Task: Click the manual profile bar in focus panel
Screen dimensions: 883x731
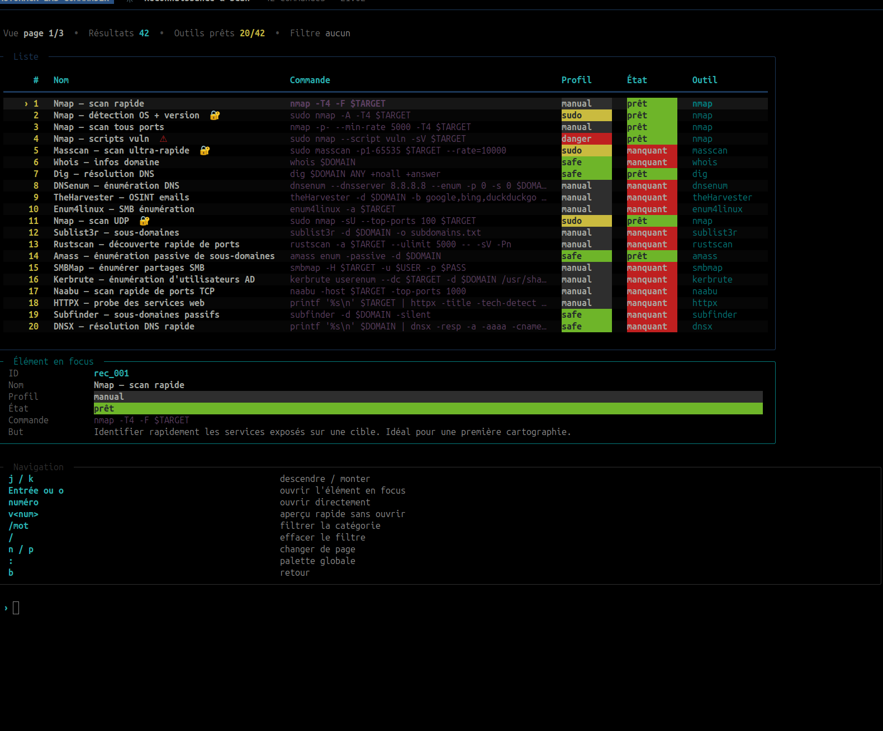Action: pos(428,397)
